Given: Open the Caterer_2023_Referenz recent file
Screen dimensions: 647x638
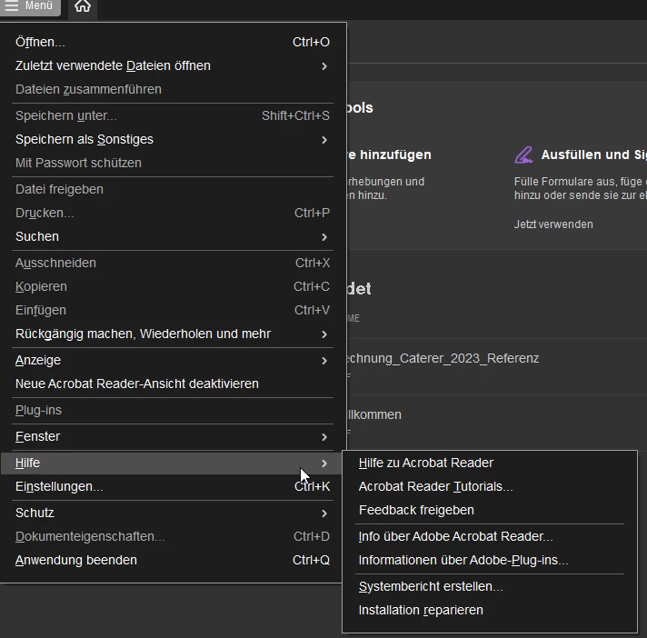Looking at the screenshot, I should point(442,358).
